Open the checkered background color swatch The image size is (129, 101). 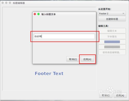tap(112, 47)
